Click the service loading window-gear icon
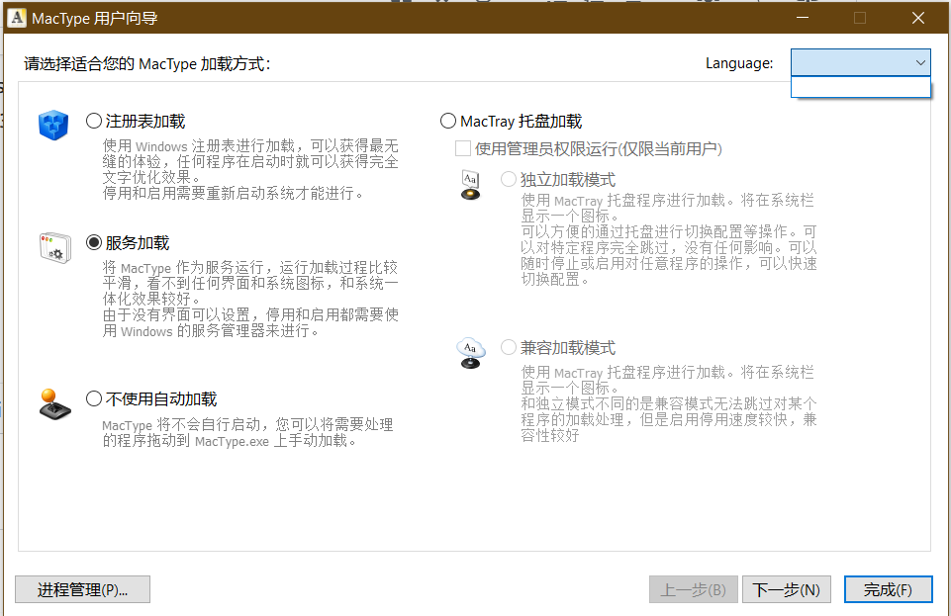This screenshot has height=616, width=951. (55, 248)
